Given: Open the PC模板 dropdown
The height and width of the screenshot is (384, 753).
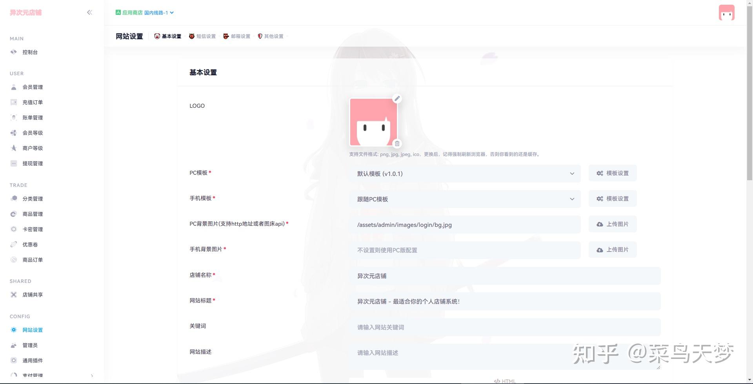Looking at the screenshot, I should click(x=465, y=174).
